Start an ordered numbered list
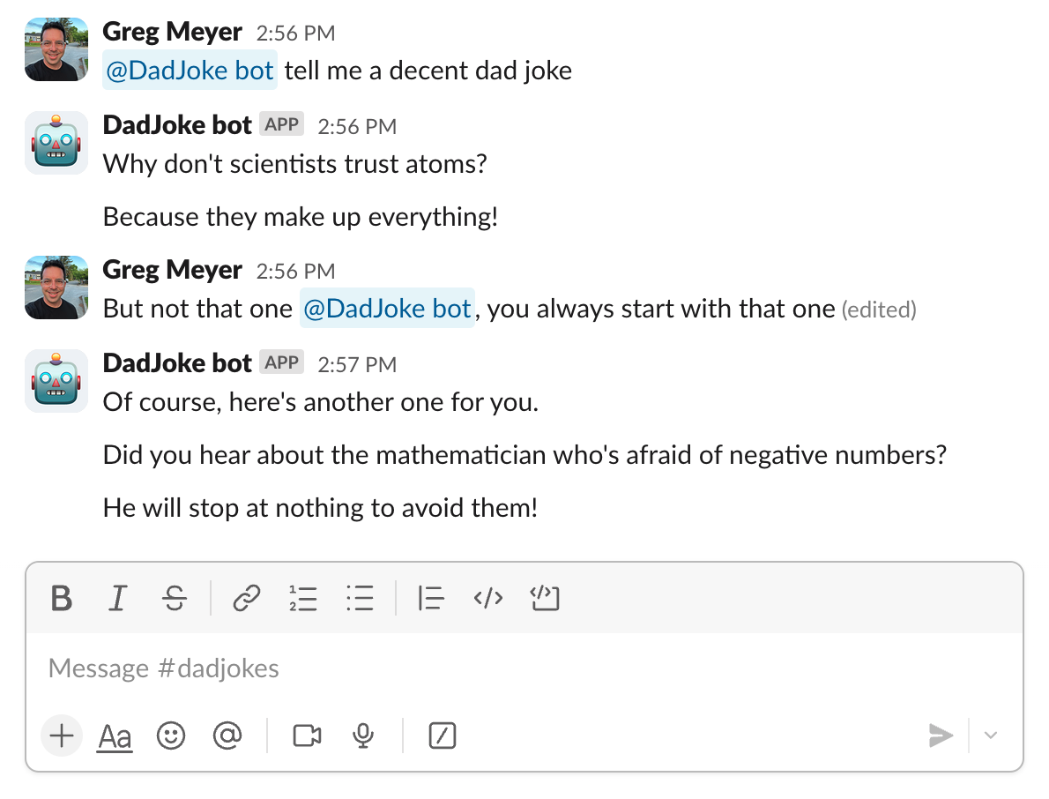 tap(303, 599)
